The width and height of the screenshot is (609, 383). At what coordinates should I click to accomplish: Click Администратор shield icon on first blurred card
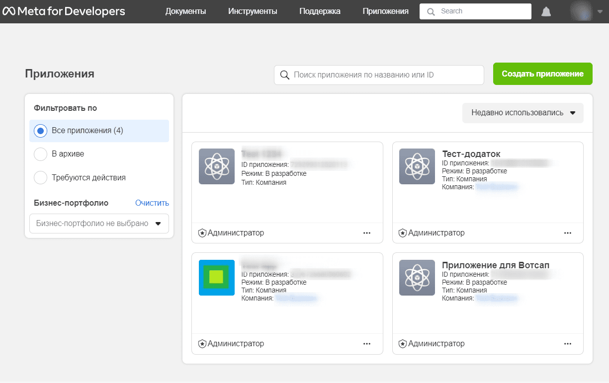(x=202, y=232)
